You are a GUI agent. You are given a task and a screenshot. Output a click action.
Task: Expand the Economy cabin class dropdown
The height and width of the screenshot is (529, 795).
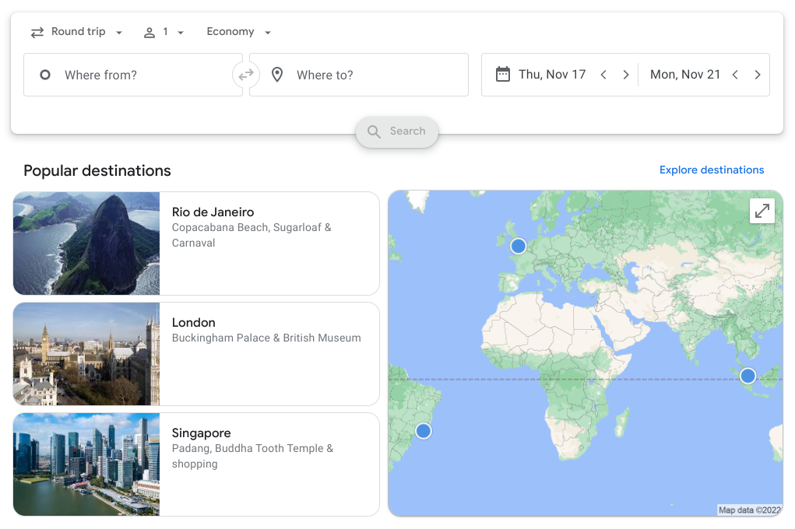coord(238,32)
